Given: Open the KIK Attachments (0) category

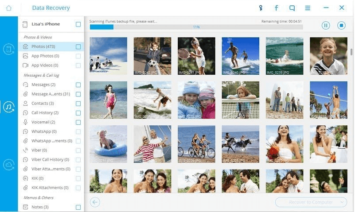Looking at the screenshot, I should coord(51,188).
